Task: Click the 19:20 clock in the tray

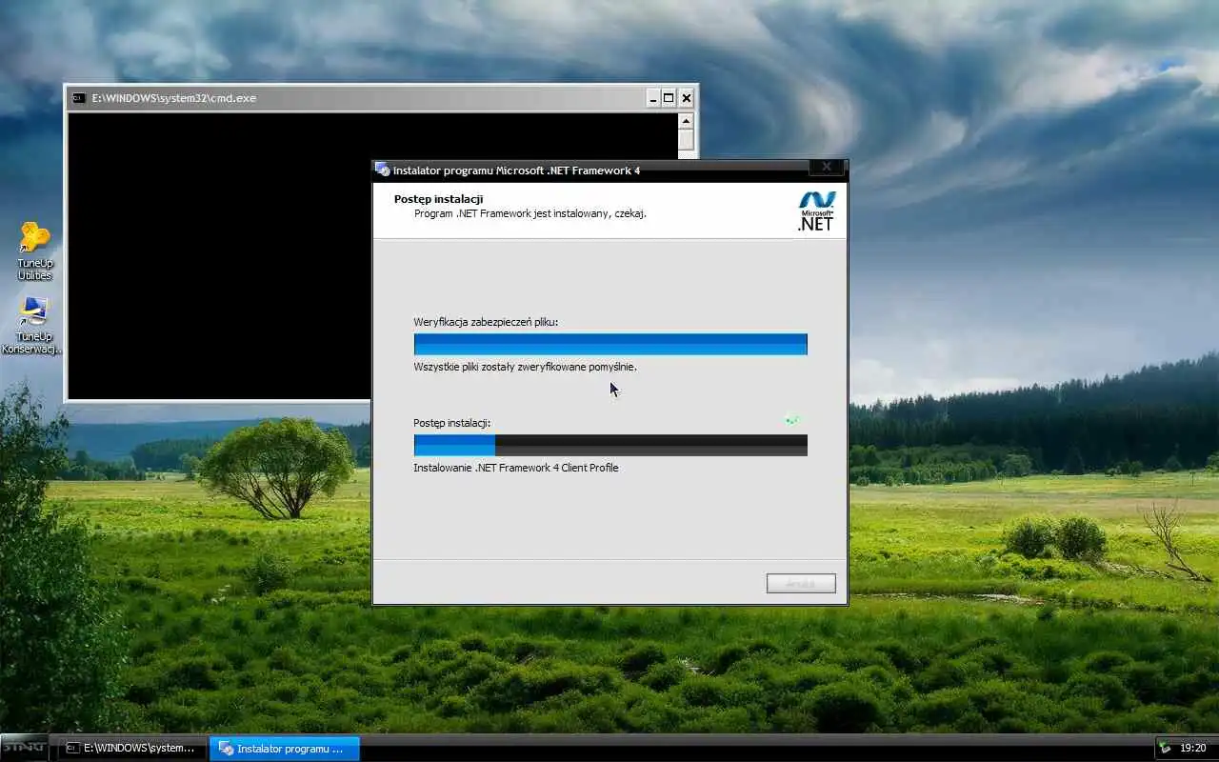Action: pyautogui.click(x=1193, y=749)
